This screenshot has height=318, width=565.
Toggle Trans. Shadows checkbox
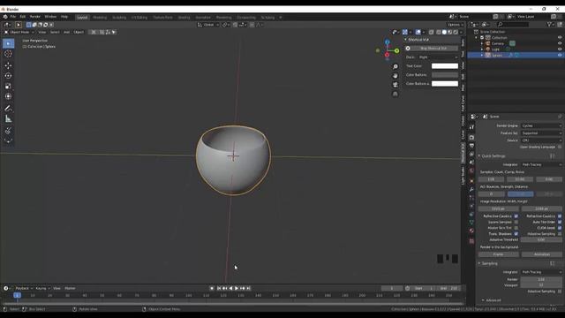pyautogui.click(x=516, y=233)
